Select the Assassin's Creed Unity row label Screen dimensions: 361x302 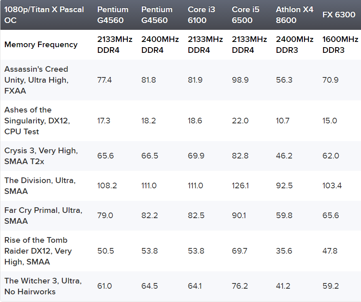click(x=36, y=80)
